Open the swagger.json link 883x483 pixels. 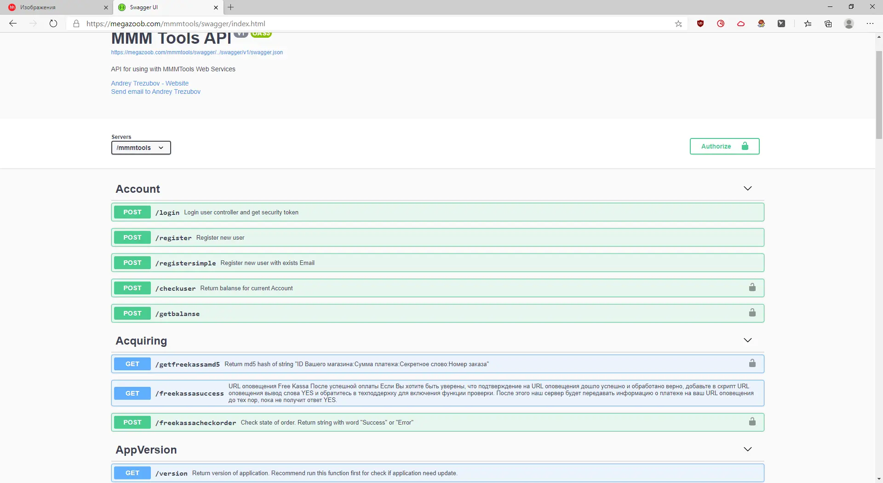[197, 52]
